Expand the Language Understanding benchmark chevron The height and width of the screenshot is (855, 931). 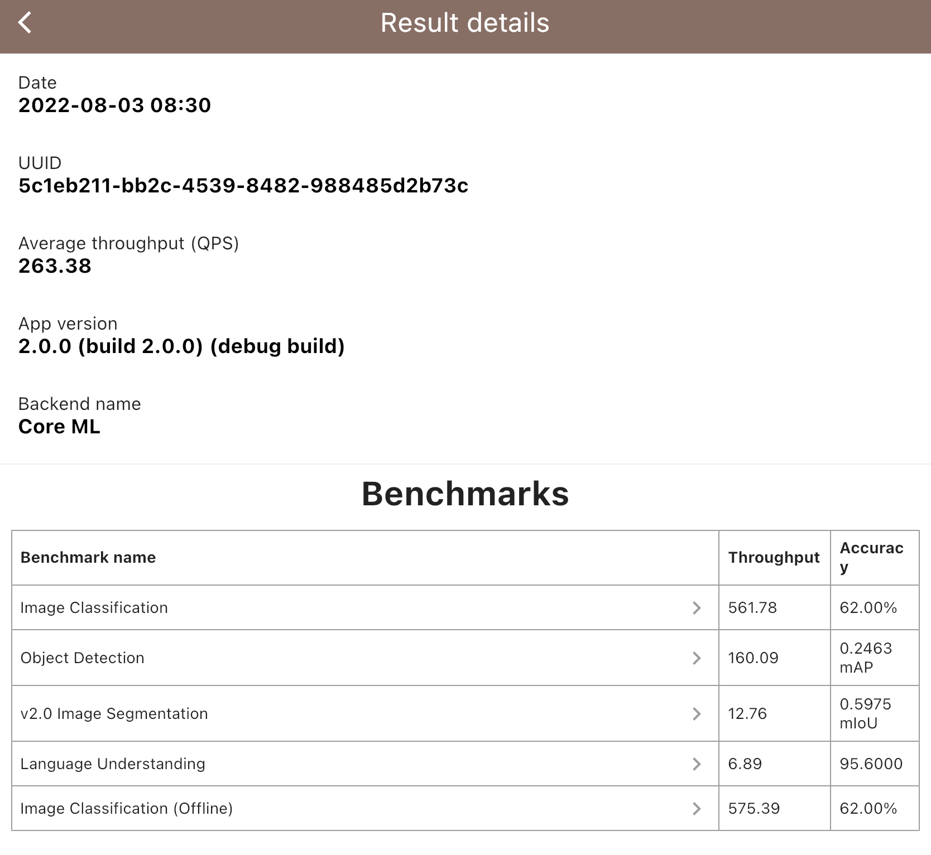click(x=697, y=764)
